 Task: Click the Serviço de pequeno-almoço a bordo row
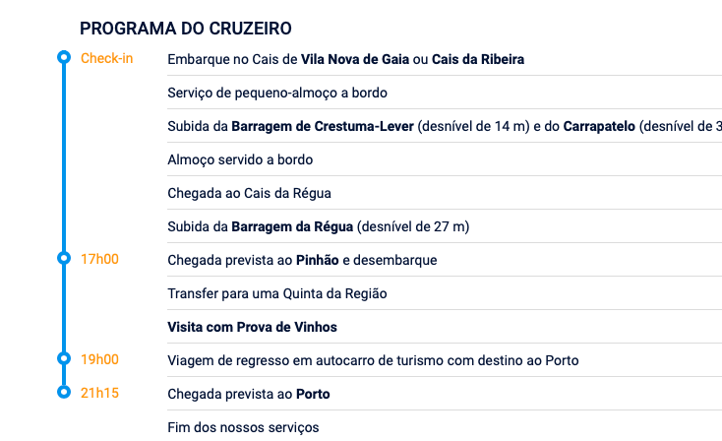[x=277, y=93]
